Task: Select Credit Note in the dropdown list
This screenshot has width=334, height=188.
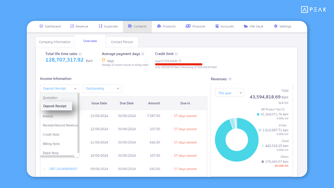Action: [x=51, y=134]
